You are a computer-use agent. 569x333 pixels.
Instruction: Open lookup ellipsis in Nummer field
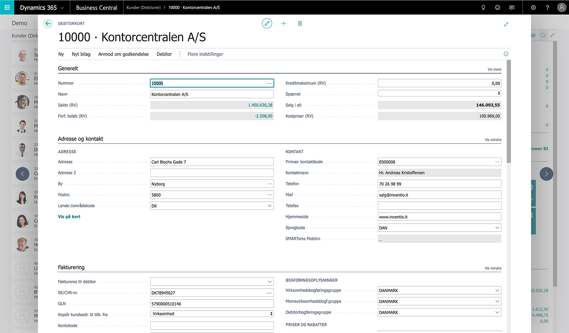[269, 84]
